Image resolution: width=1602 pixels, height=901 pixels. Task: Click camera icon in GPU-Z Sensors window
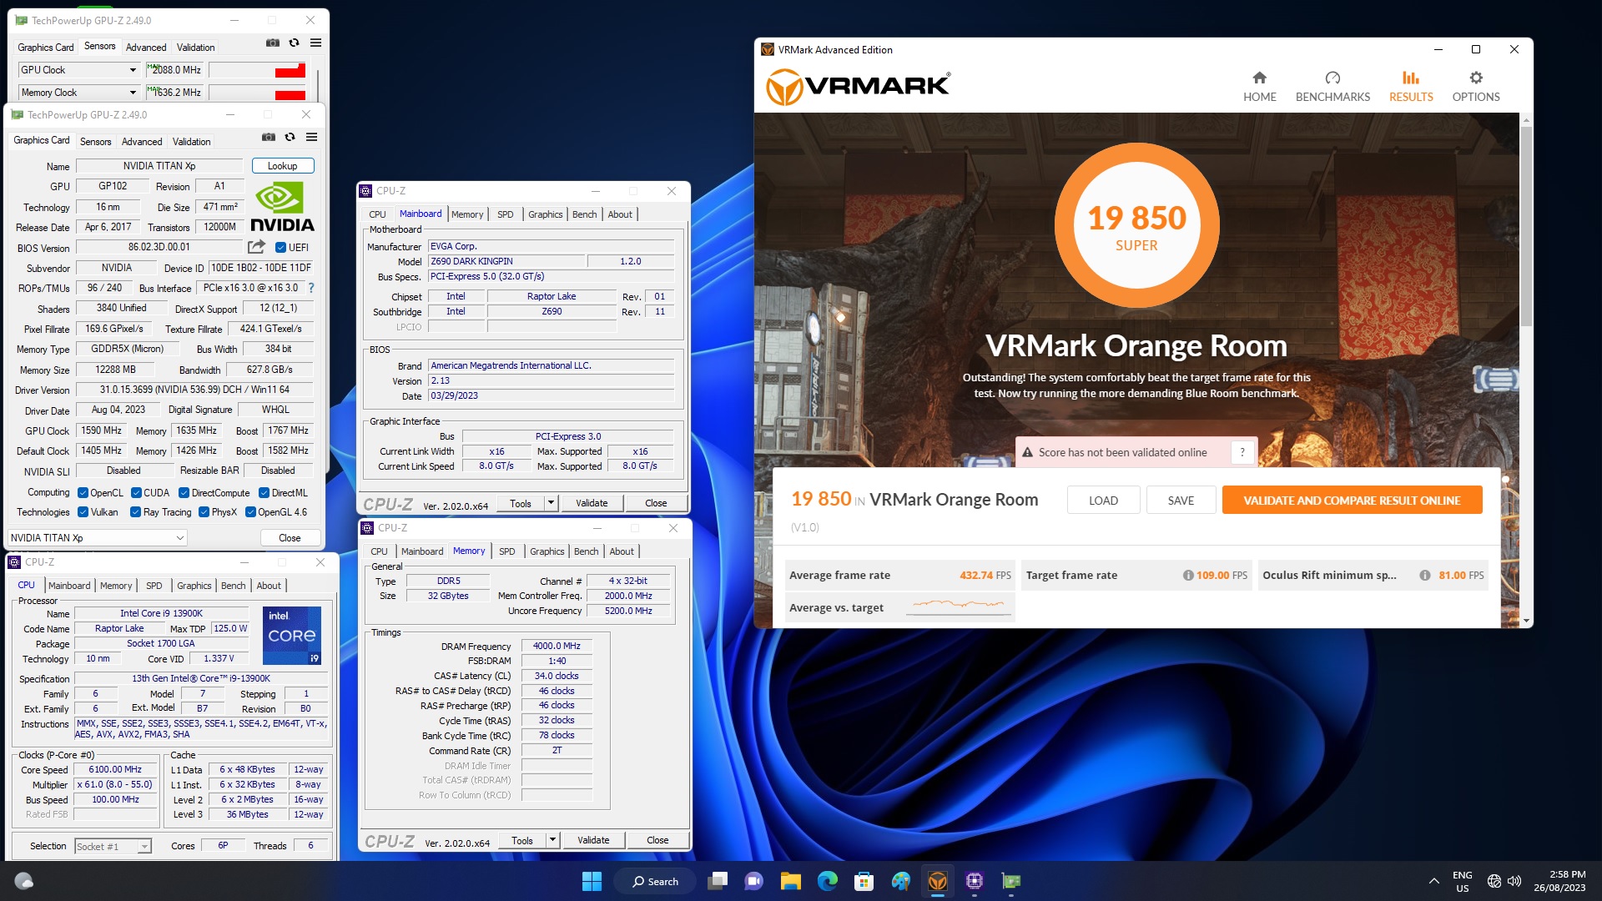pos(272,43)
